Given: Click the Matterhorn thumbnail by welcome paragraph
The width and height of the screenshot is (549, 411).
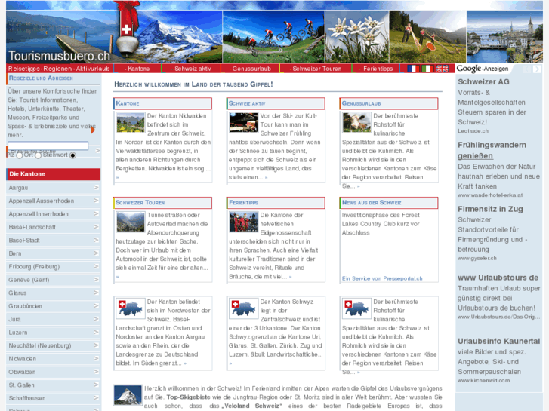Looking at the screenshot, I should pos(128,395).
